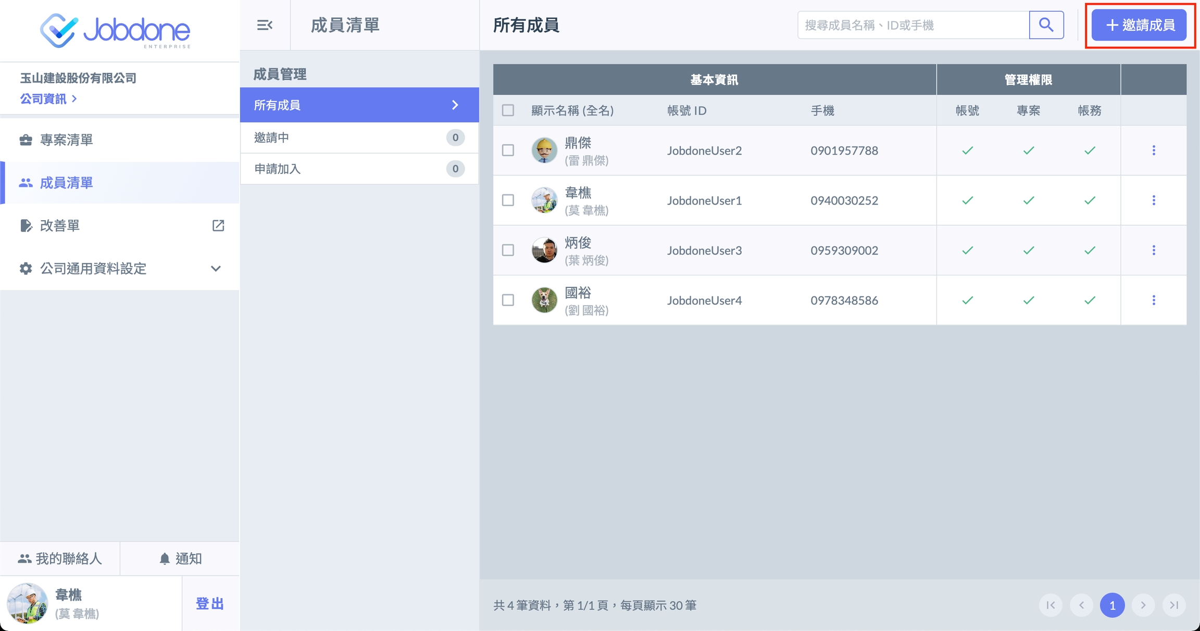
Task: Expand 公司通用資料設定 menu chevron
Action: (216, 269)
